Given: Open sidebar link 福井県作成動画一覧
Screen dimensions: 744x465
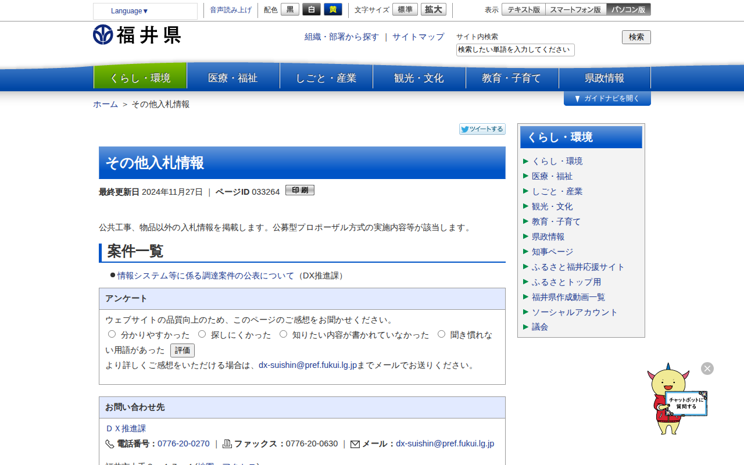Looking at the screenshot, I should click(x=568, y=297).
